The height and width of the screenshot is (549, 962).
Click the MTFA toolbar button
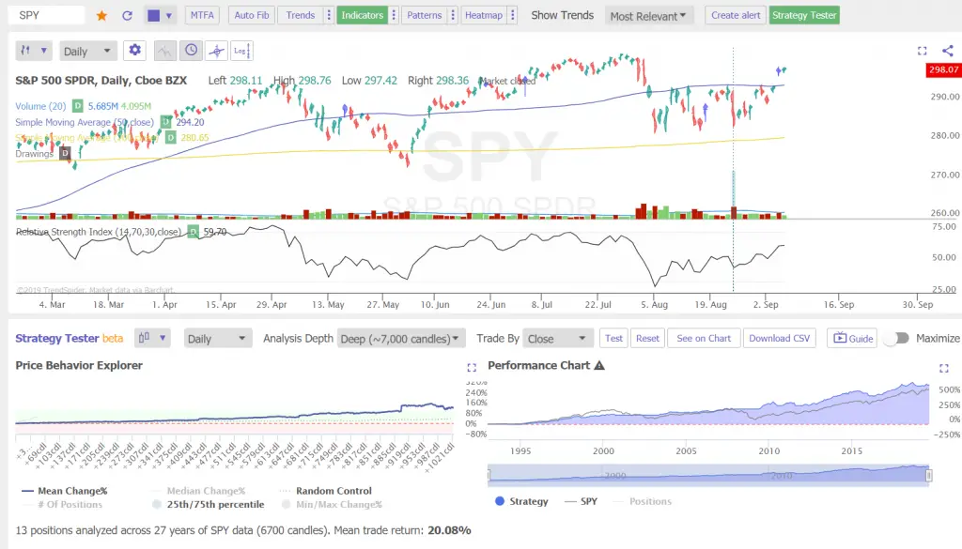coord(202,15)
